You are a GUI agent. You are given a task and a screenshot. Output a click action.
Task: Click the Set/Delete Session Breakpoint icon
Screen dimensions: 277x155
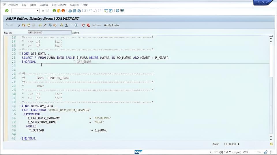(x=83, y=25)
